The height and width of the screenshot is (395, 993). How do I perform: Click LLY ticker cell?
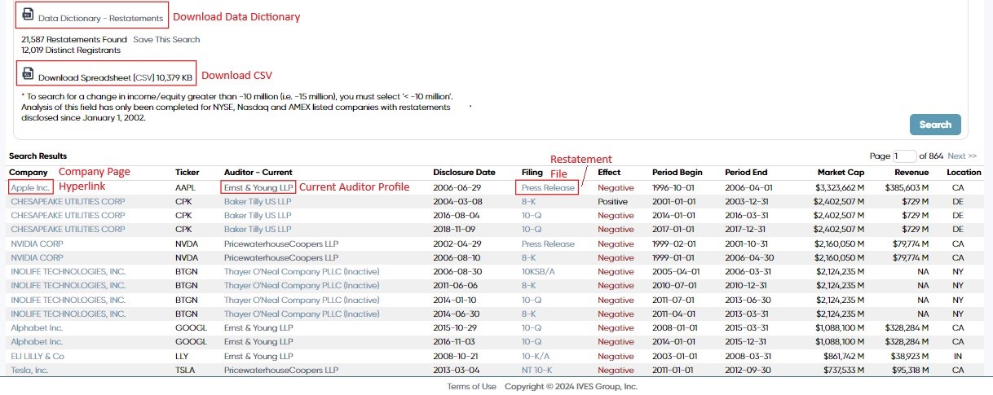[183, 356]
